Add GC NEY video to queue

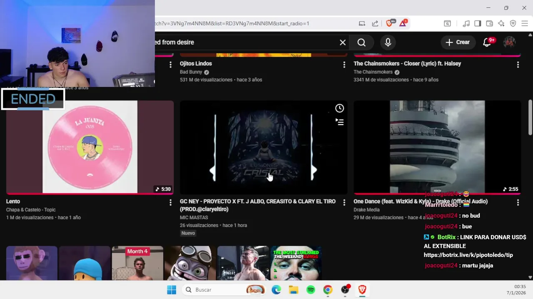pyautogui.click(x=340, y=122)
